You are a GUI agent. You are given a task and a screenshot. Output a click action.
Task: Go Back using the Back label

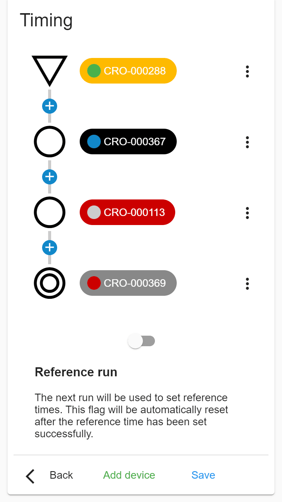pos(61,475)
